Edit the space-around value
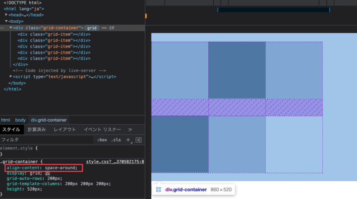This screenshot has width=357, height=199. point(60,168)
